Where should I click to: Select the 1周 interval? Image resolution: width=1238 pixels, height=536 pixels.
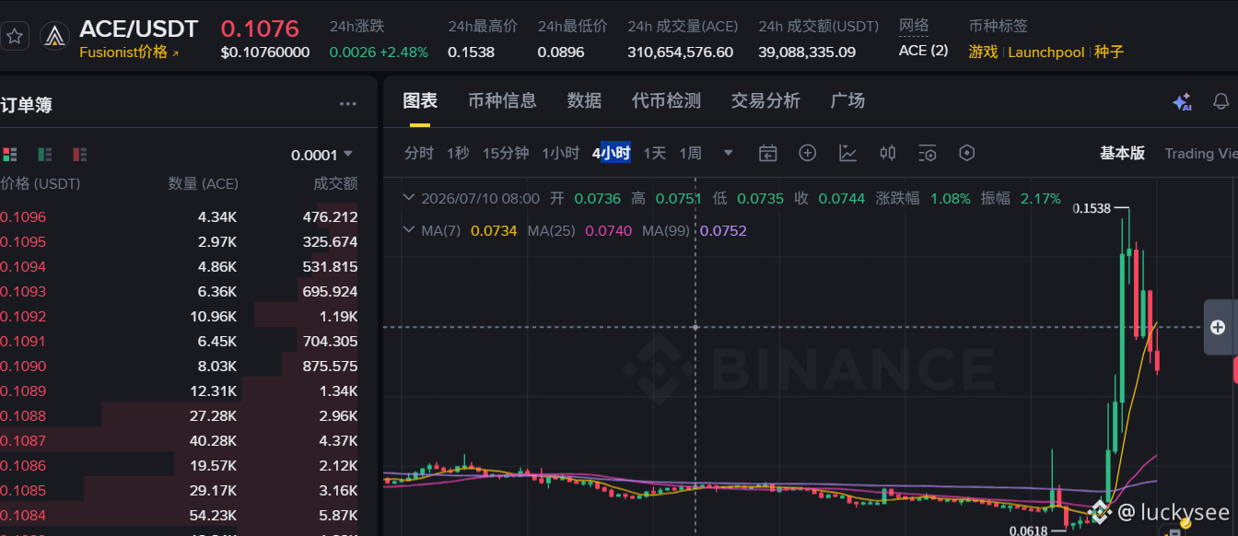(x=691, y=153)
